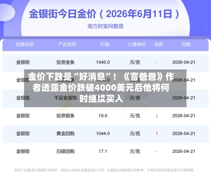Click the 品牌名称 column header
Screen dimensions: 211x177
coord(25,44)
